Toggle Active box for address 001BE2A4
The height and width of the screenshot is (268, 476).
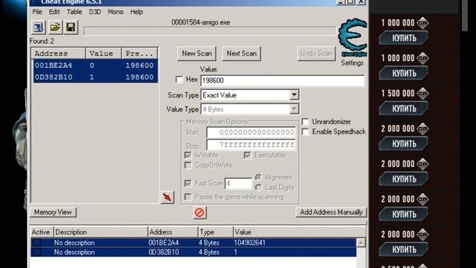[37, 243]
